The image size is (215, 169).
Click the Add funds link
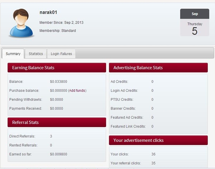coord(77,91)
